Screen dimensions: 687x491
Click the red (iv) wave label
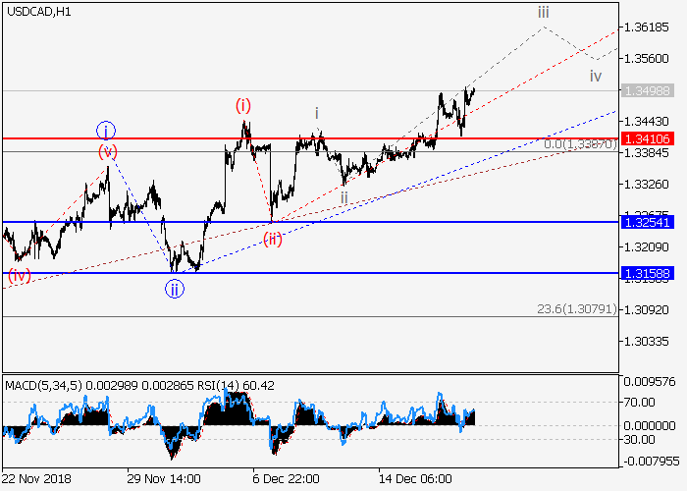tap(19, 276)
